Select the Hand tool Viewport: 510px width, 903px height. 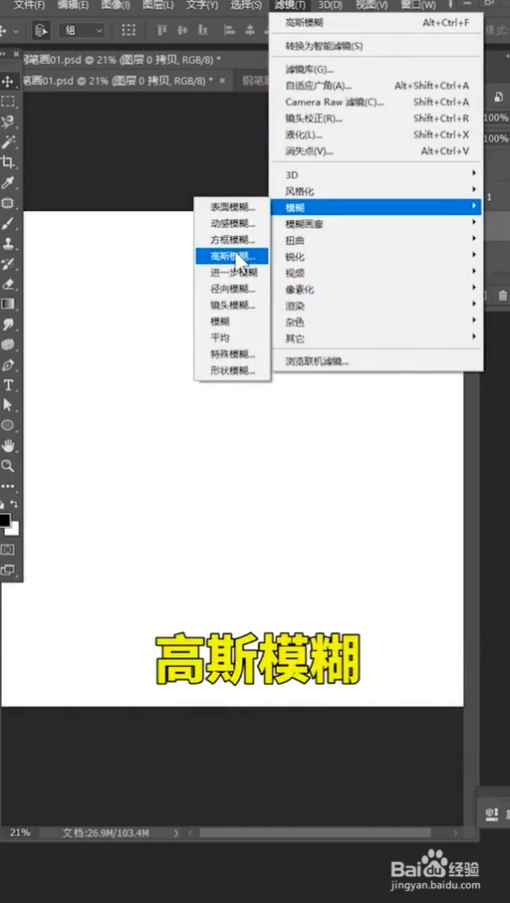tap(8, 446)
